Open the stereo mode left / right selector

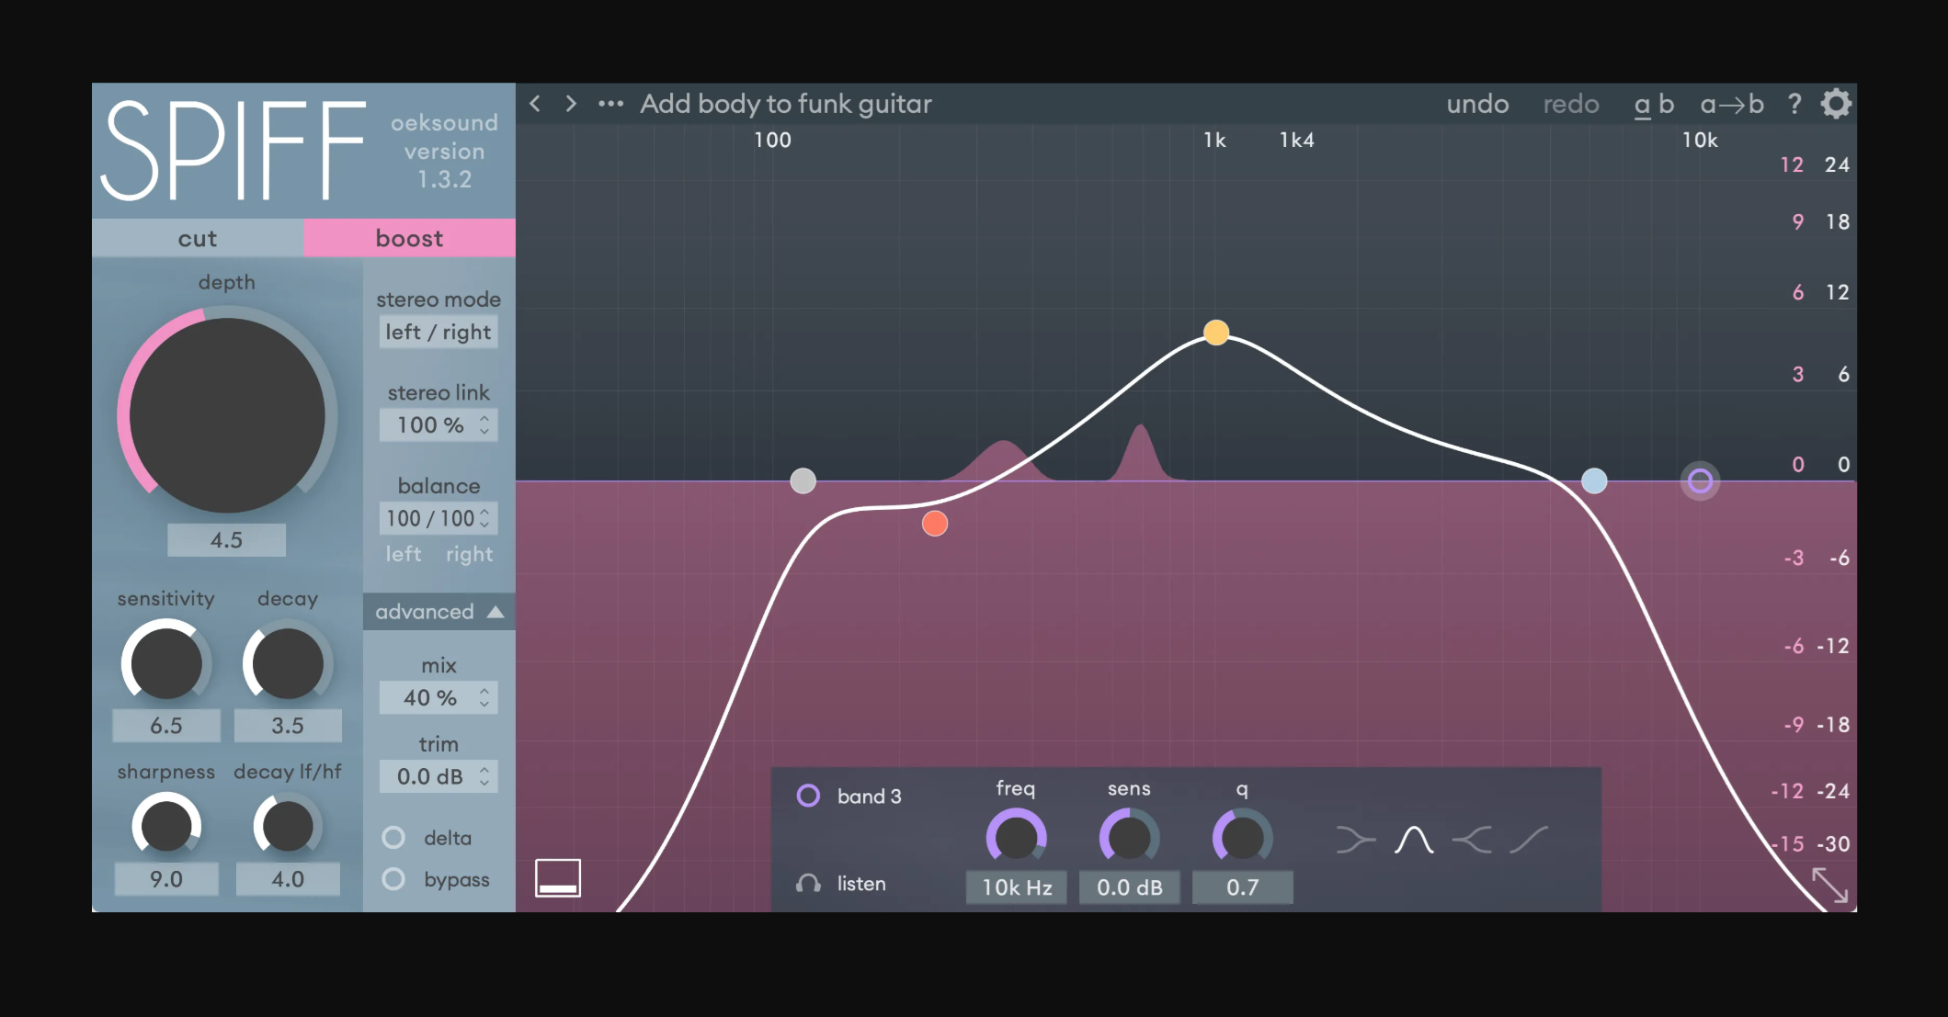tap(439, 333)
